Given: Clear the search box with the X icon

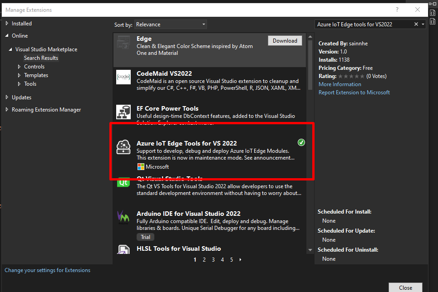Looking at the screenshot, I should 416,24.
